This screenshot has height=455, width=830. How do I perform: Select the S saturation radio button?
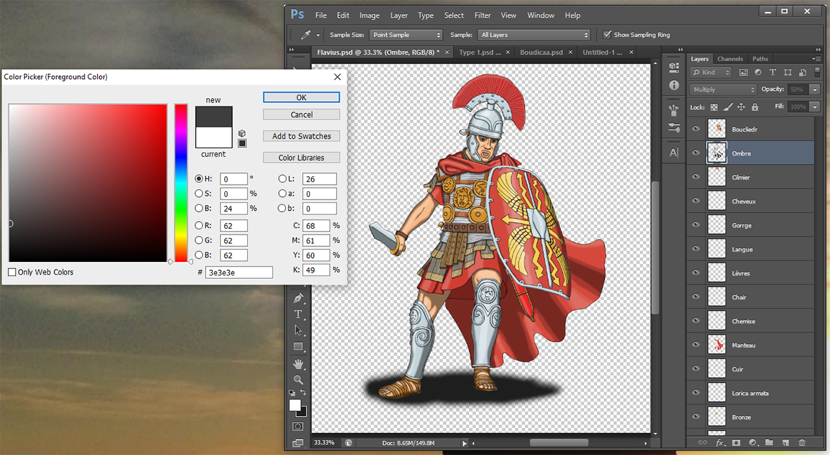pyautogui.click(x=198, y=193)
